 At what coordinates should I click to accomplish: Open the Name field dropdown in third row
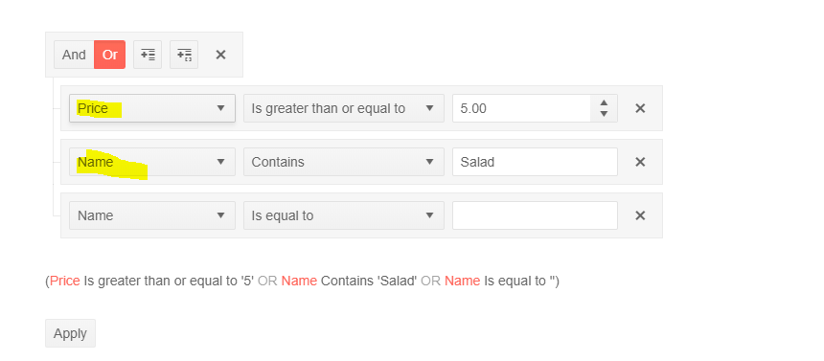(x=152, y=215)
